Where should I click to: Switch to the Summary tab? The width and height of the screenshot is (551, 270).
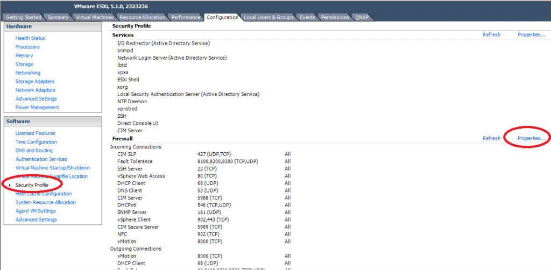click(x=58, y=17)
